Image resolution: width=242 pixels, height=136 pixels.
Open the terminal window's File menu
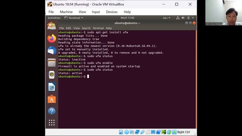61,28
